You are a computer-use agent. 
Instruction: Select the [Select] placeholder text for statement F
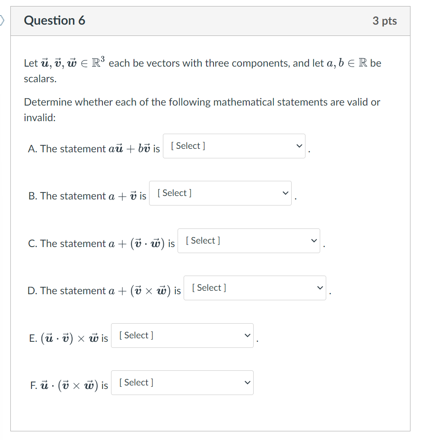pyautogui.click(x=136, y=382)
